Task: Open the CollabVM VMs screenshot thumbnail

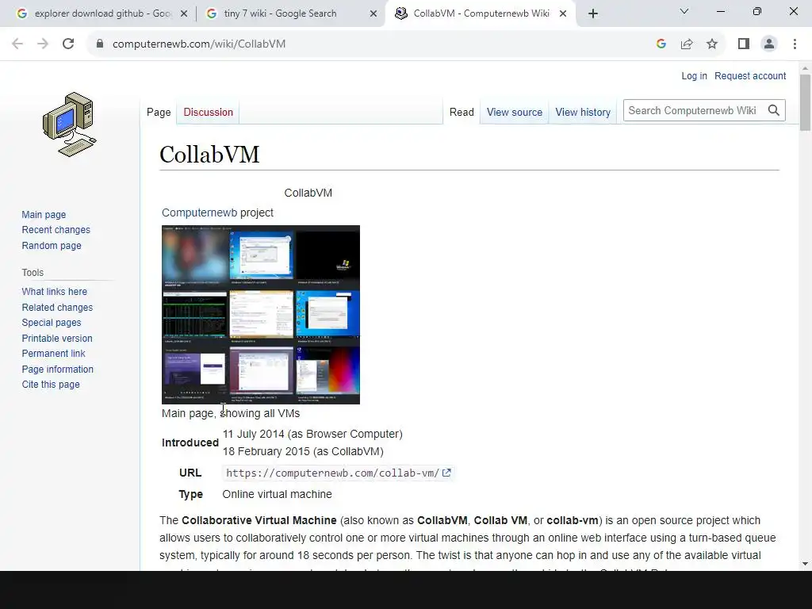Action: pos(260,315)
